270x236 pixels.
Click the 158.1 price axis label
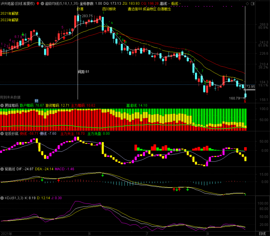(x=264, y=100)
